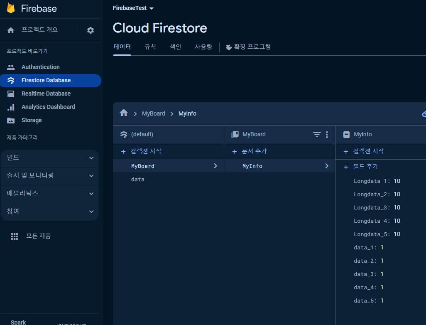Image resolution: width=426 pixels, height=325 pixels.
Task: Switch to the 데이터 tab
Action: point(122,47)
